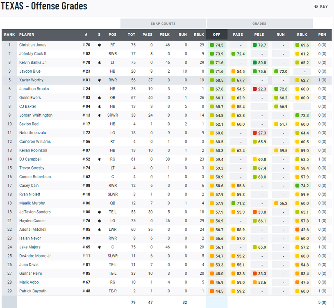The image size is (334, 308).
Task: Click the SNAP COUNTS group header
Action: click(x=163, y=23)
